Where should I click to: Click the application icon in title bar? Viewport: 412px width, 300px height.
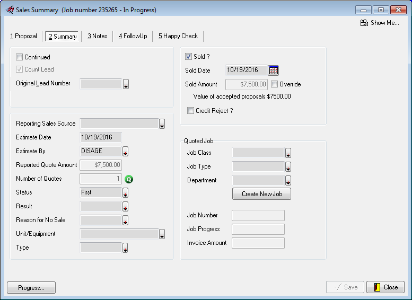pos(10,10)
